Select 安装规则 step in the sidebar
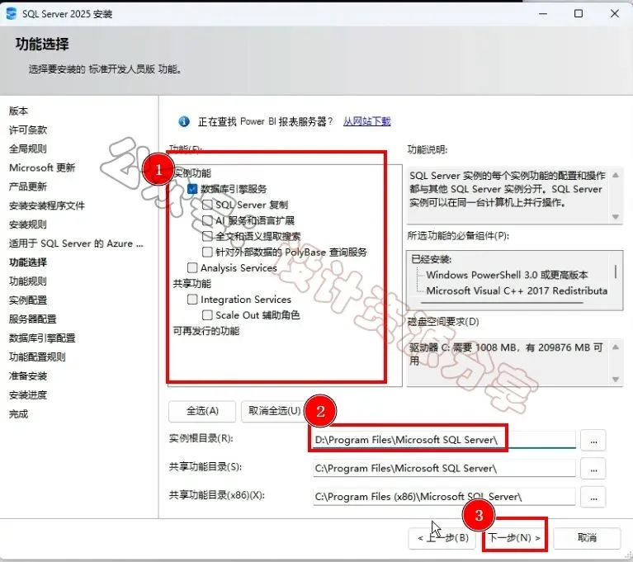633x562 pixels. coord(28,224)
